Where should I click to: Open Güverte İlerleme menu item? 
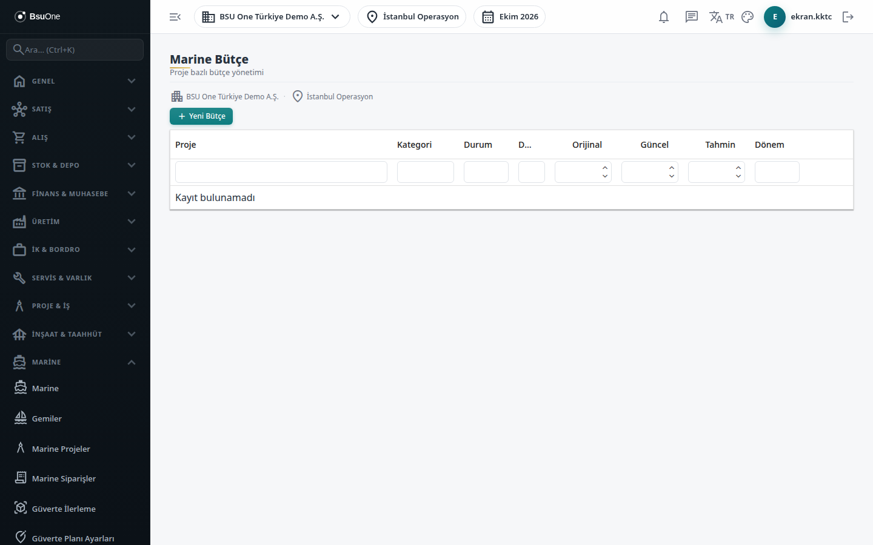click(75, 509)
